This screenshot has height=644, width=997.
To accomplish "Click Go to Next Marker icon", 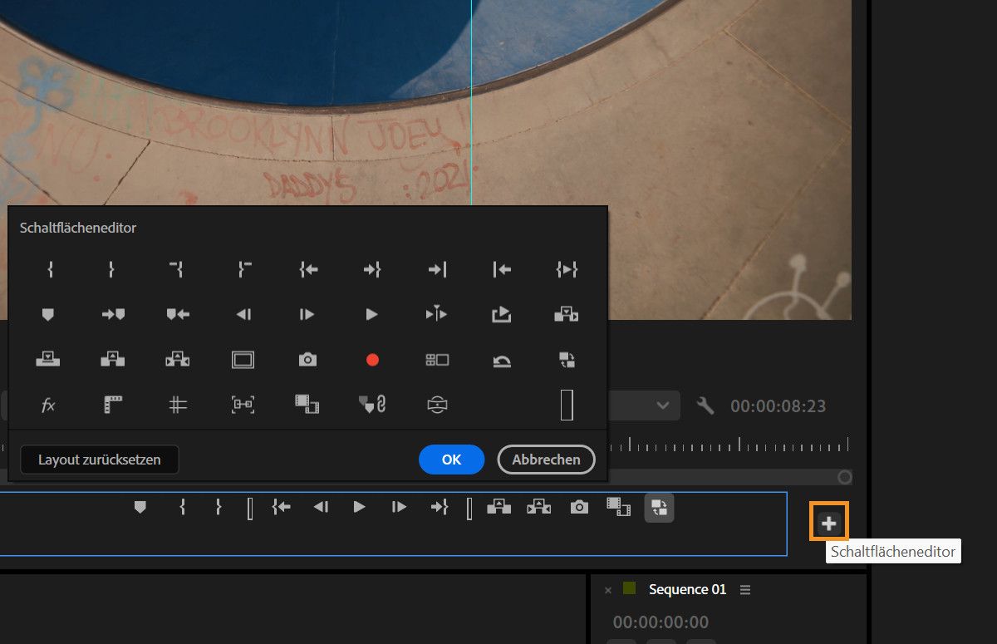I will pos(114,314).
